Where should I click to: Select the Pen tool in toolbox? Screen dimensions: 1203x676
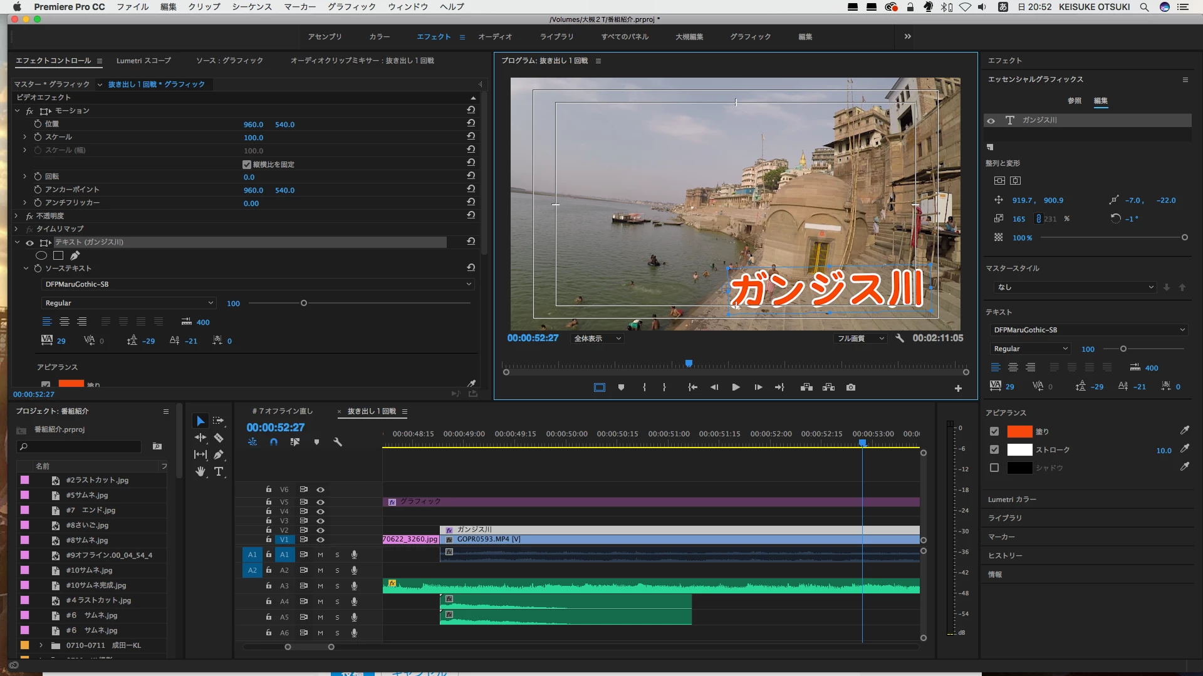coord(219,454)
